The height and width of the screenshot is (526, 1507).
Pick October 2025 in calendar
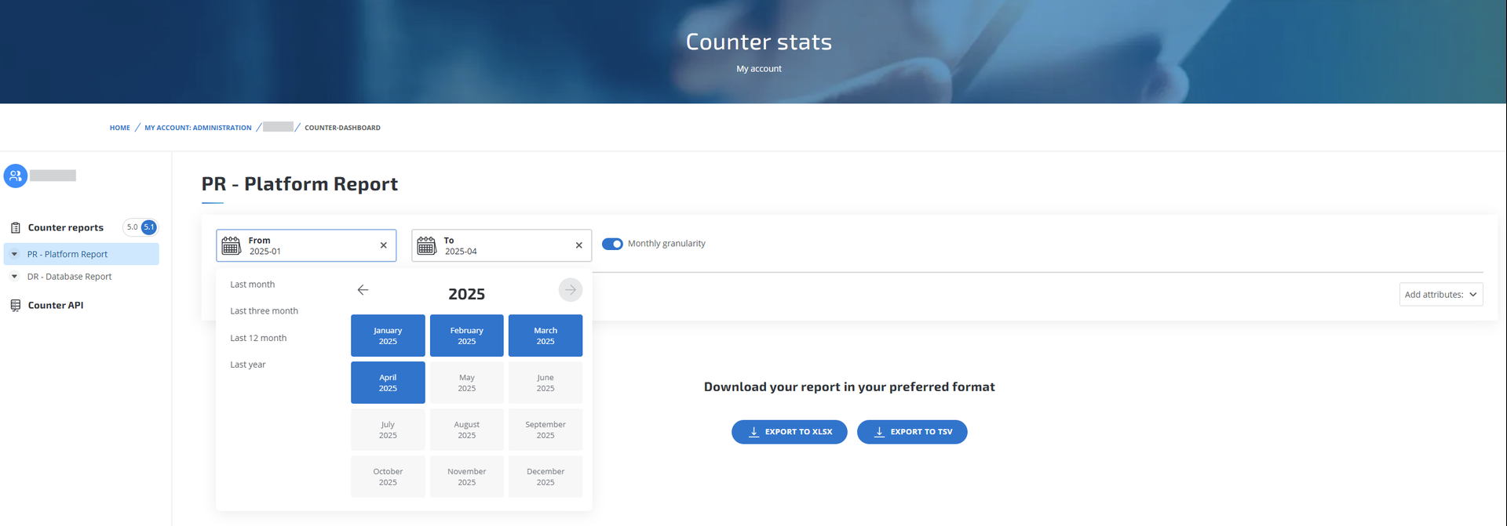tap(388, 477)
